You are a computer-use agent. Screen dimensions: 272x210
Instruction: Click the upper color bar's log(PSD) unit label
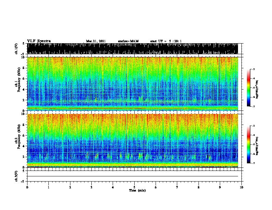click(257, 90)
